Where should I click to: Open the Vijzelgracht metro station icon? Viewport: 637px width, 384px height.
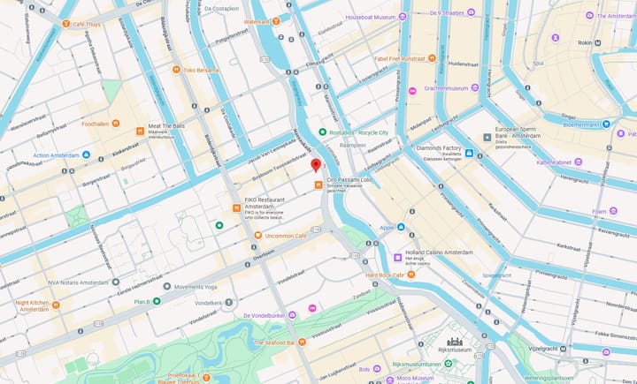coord(563,349)
